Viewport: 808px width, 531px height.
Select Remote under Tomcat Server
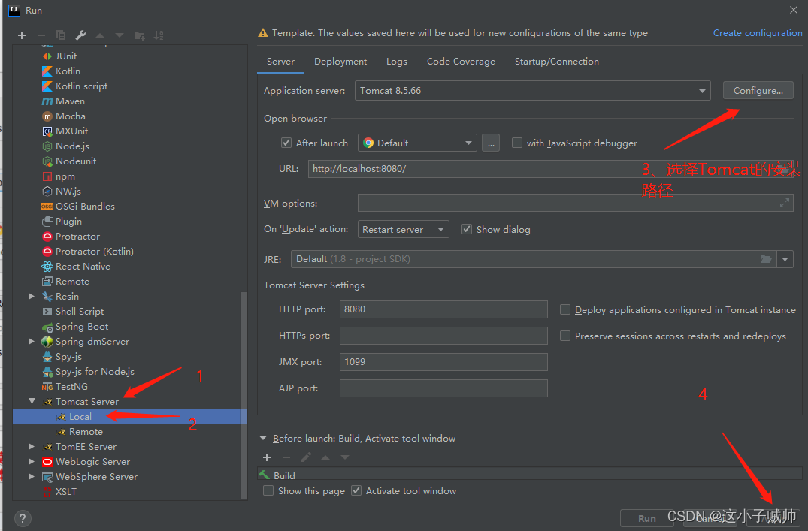(x=86, y=432)
